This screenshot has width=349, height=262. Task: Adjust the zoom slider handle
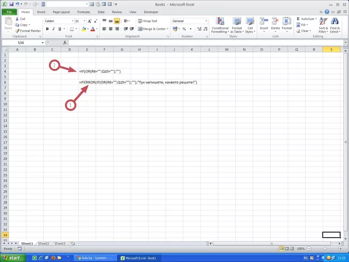(325, 248)
